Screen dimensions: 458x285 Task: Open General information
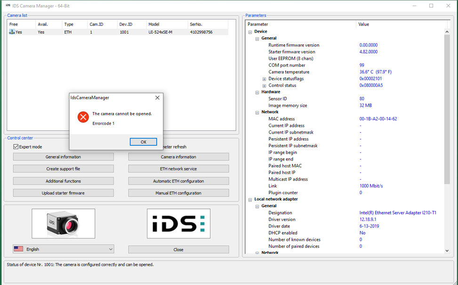63,157
